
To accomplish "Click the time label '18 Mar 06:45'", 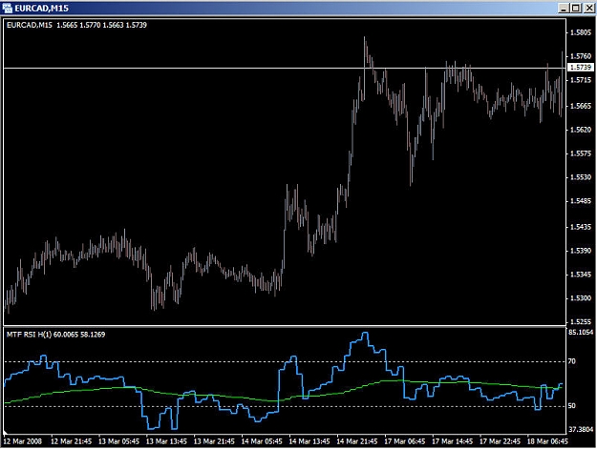I will coord(547,441).
